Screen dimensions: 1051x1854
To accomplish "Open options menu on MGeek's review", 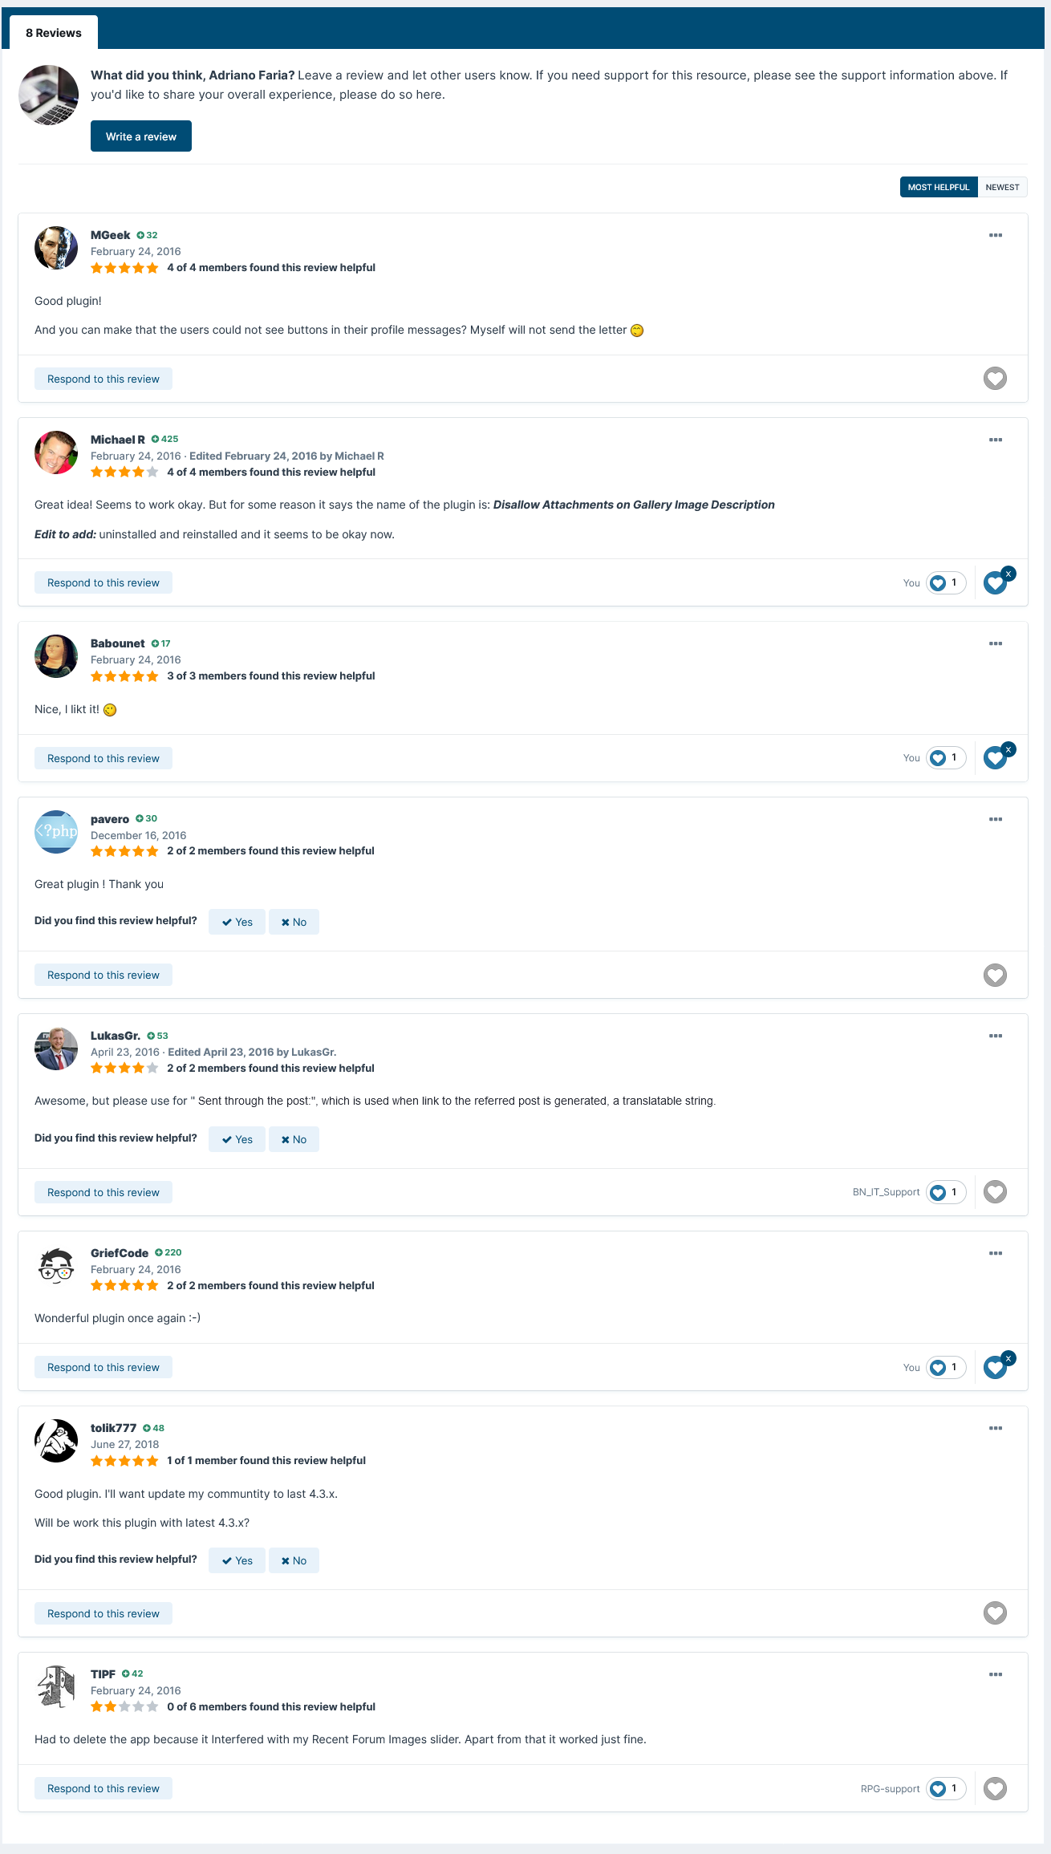I will (996, 235).
